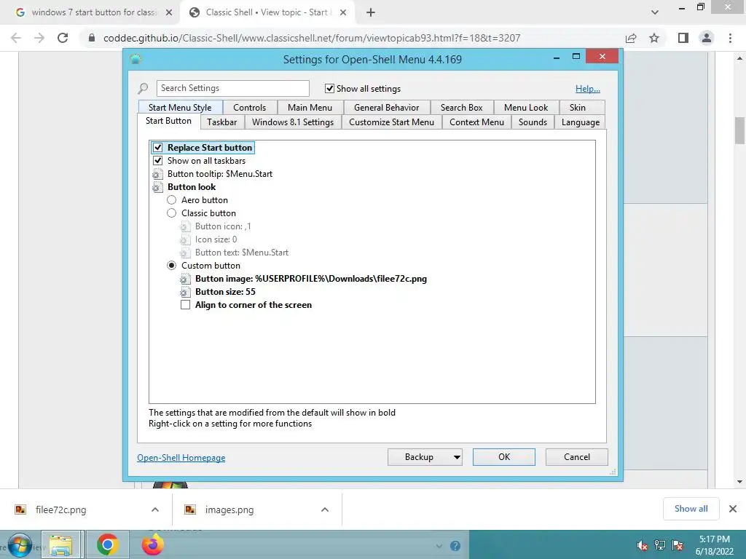Close the downloads bar with the X
Image resolution: width=746 pixels, height=559 pixels.
pos(733,509)
